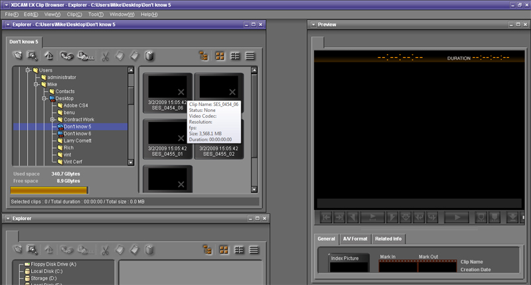The width and height of the screenshot is (531, 285).
Task: Click the copy all clips icon
Action: [x=86, y=56]
